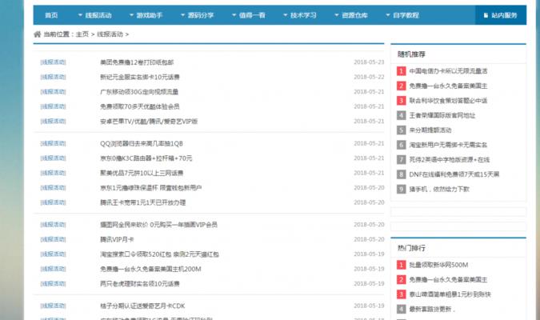The image size is (540, 320).
Task: Click 线报活动 breadcrumb link
Action: pos(110,34)
